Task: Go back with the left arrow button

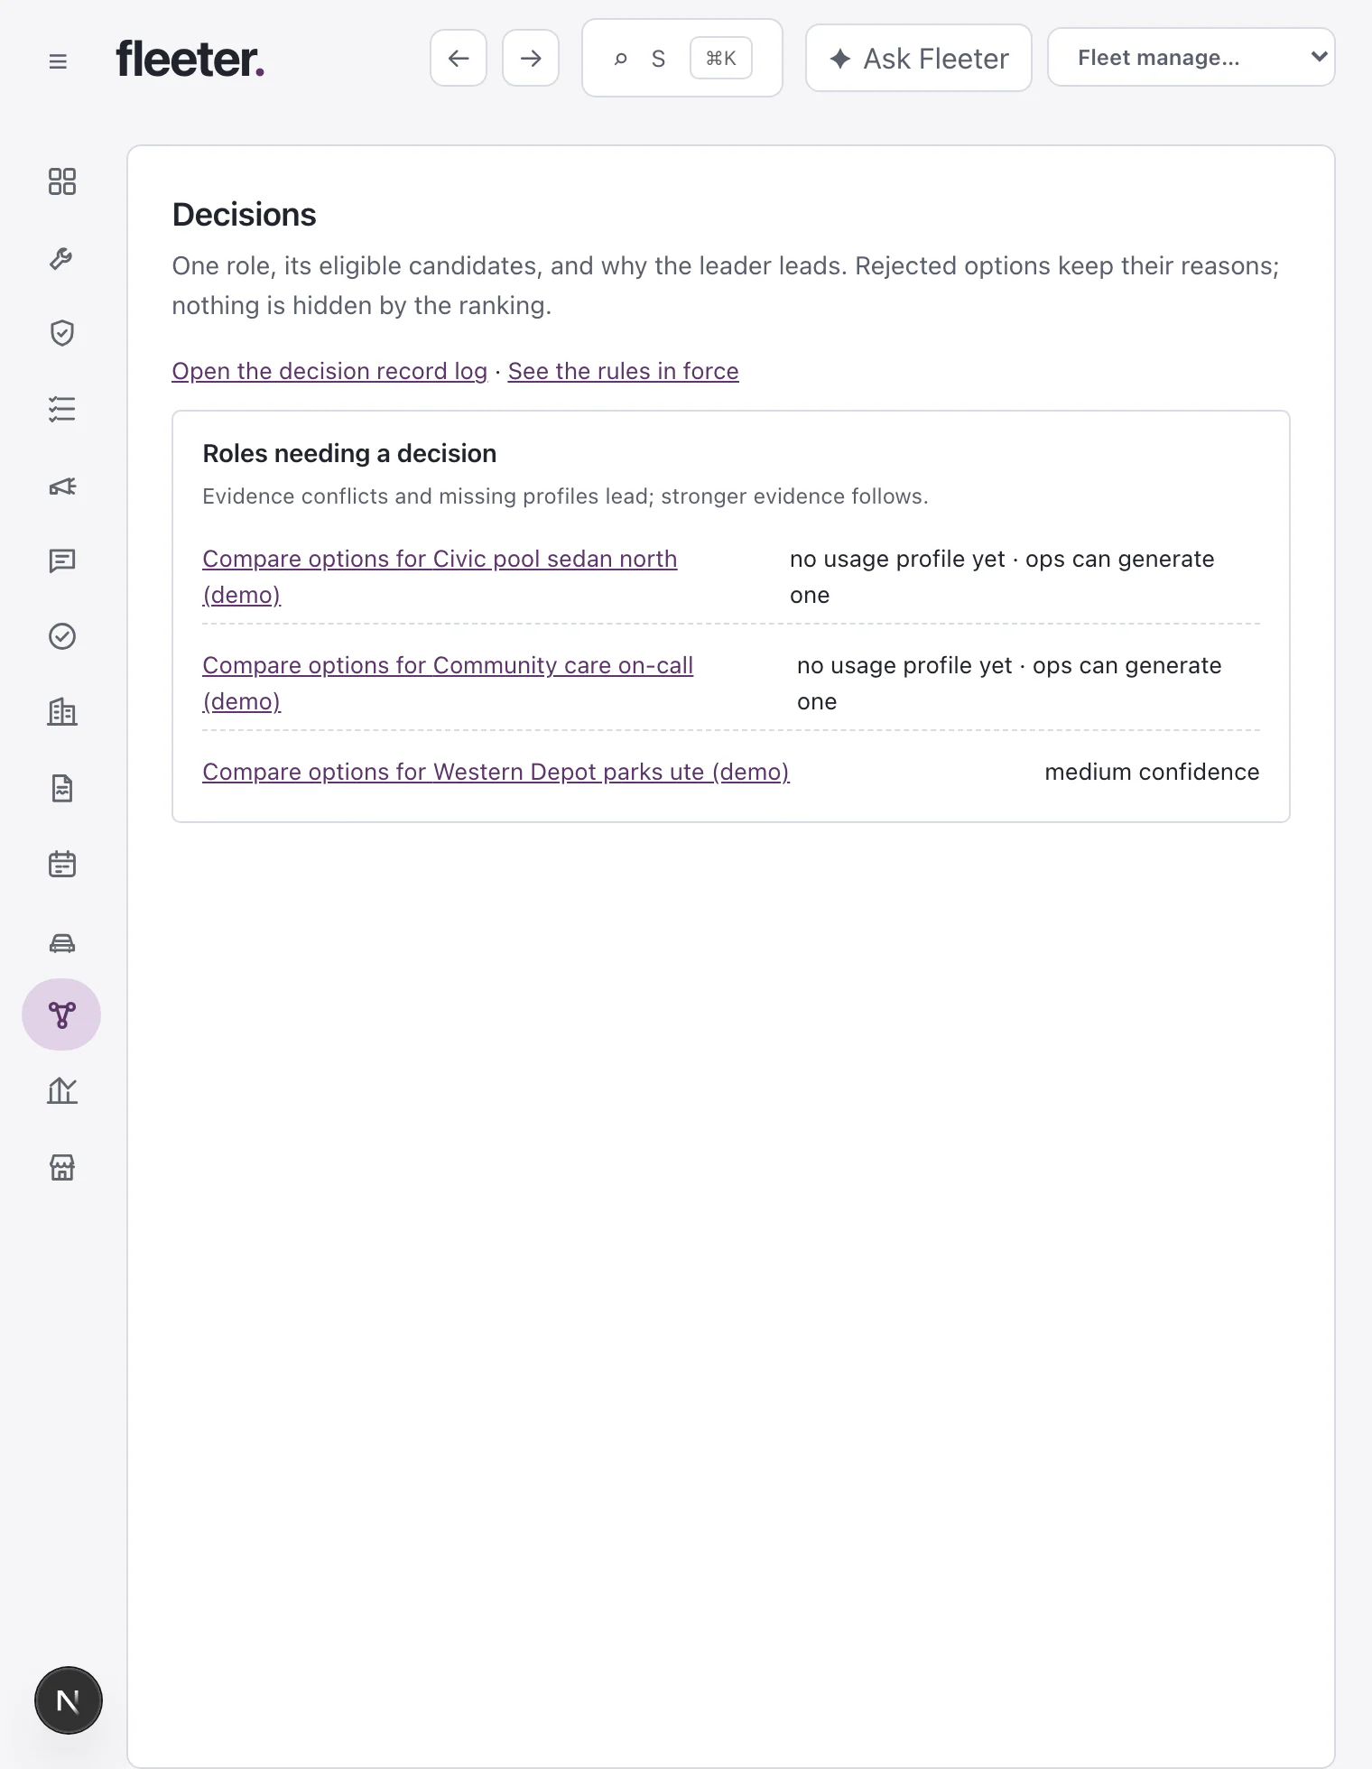Action: [x=459, y=58]
